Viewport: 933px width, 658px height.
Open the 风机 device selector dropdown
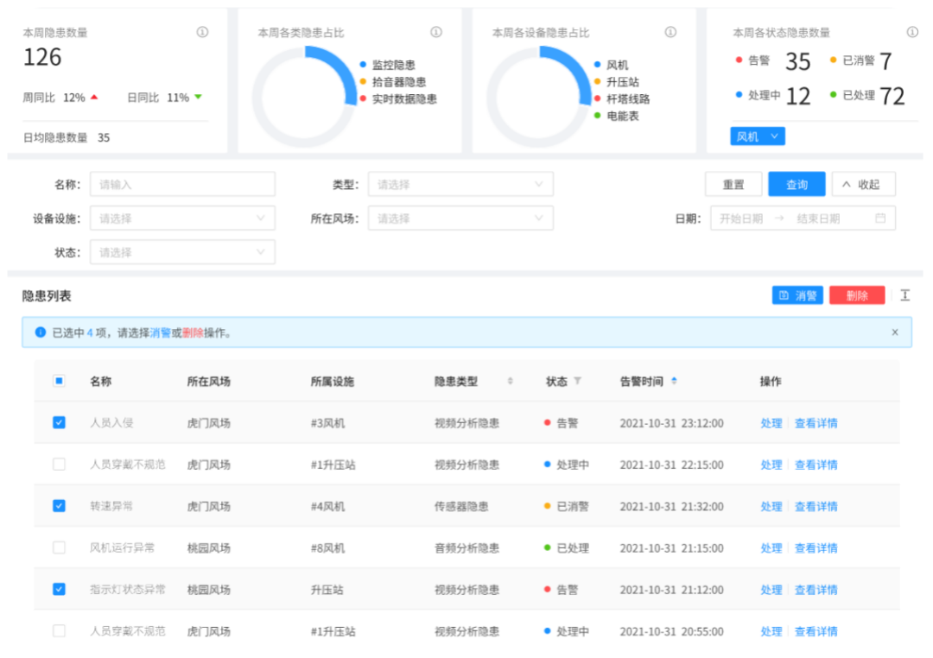tap(758, 136)
